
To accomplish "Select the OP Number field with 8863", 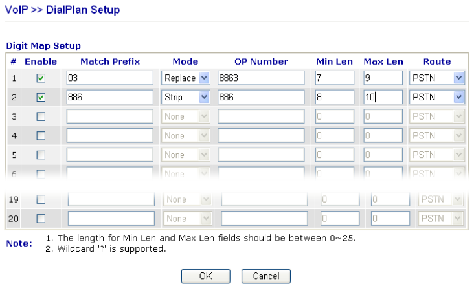I will 261,78.
